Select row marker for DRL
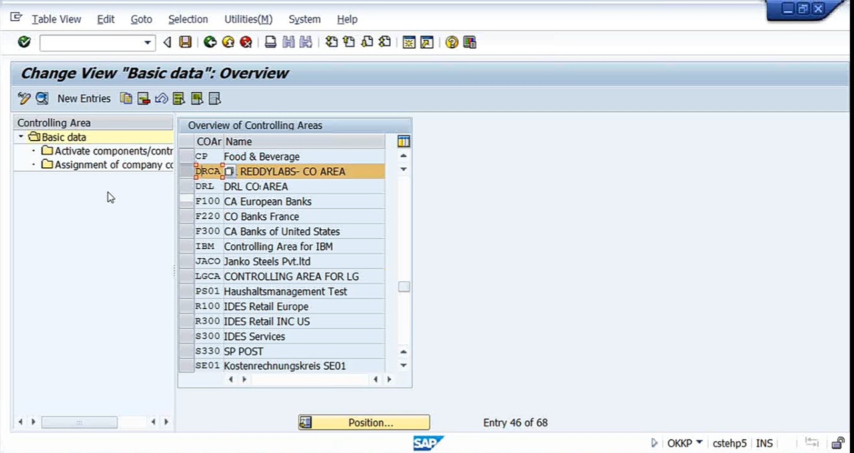The image size is (854, 453). pos(186,187)
